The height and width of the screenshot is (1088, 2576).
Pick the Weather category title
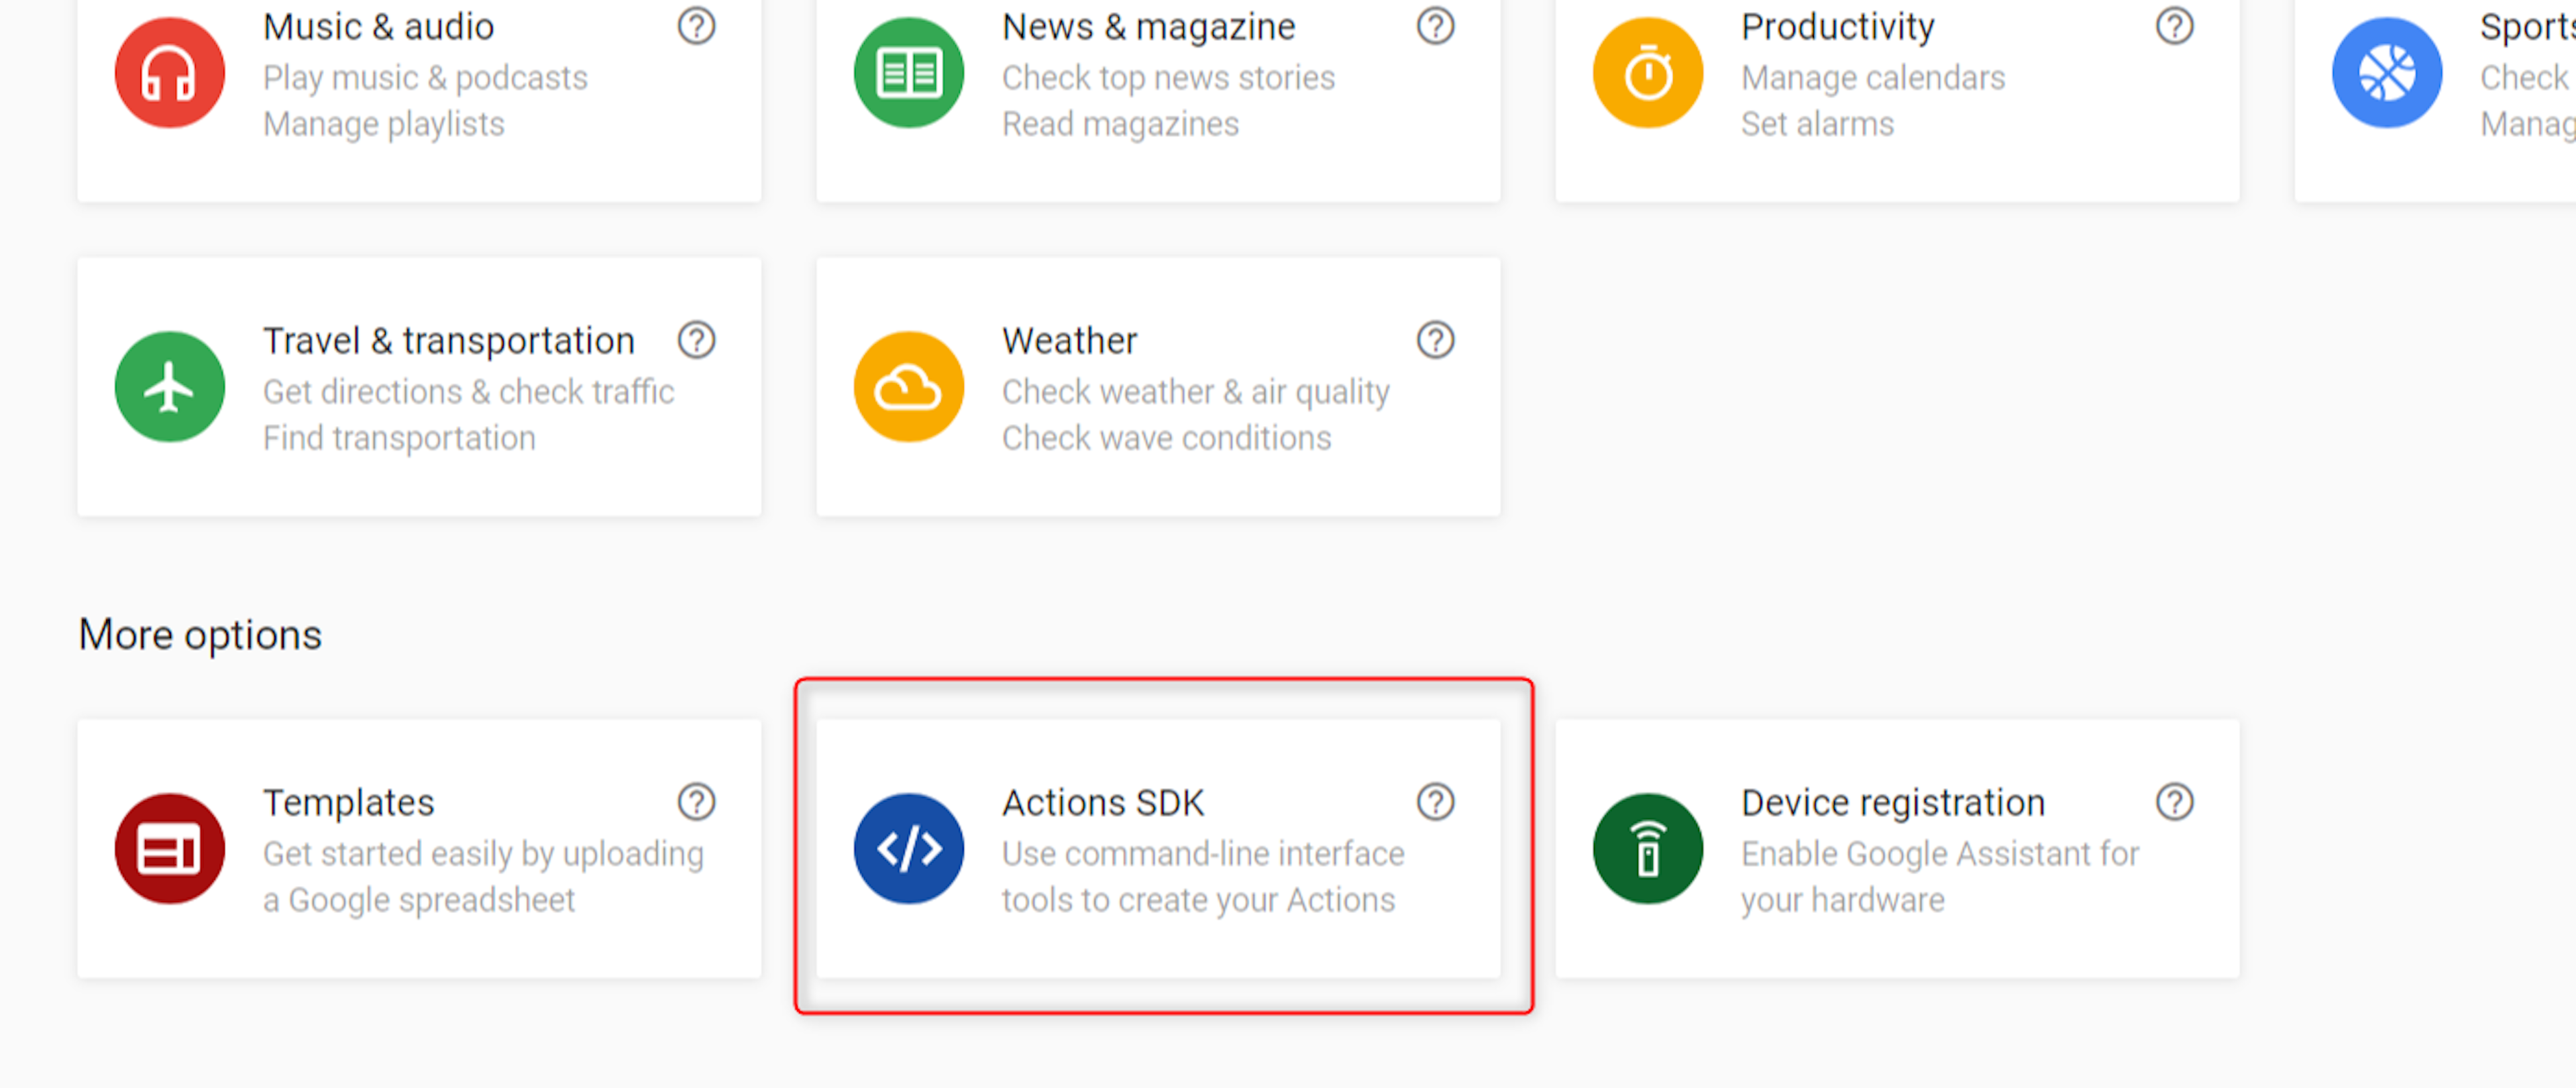coord(1069,341)
